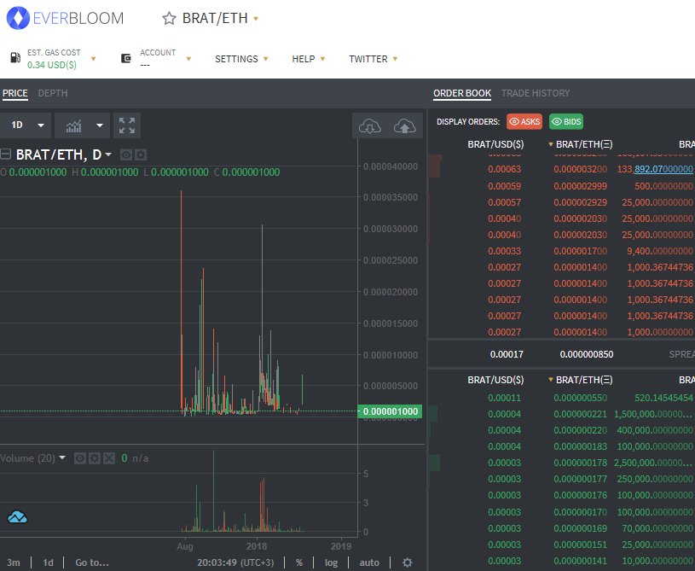695x571 pixels.
Task: Sort bids by BRAT/ETH column
Action: click(x=580, y=380)
